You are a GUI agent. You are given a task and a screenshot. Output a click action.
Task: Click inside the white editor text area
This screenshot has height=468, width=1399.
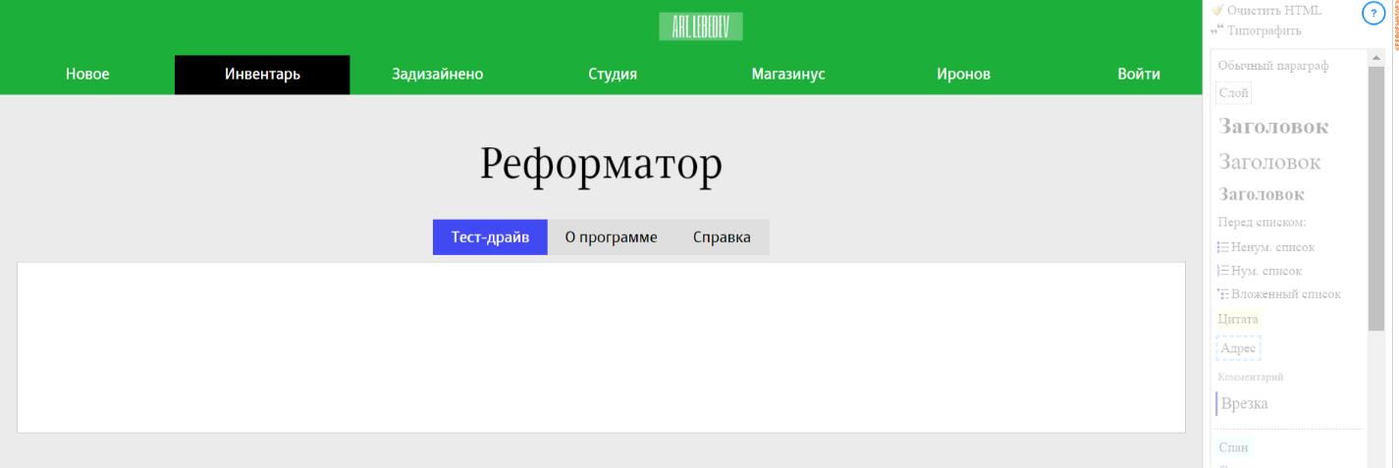(x=601, y=347)
